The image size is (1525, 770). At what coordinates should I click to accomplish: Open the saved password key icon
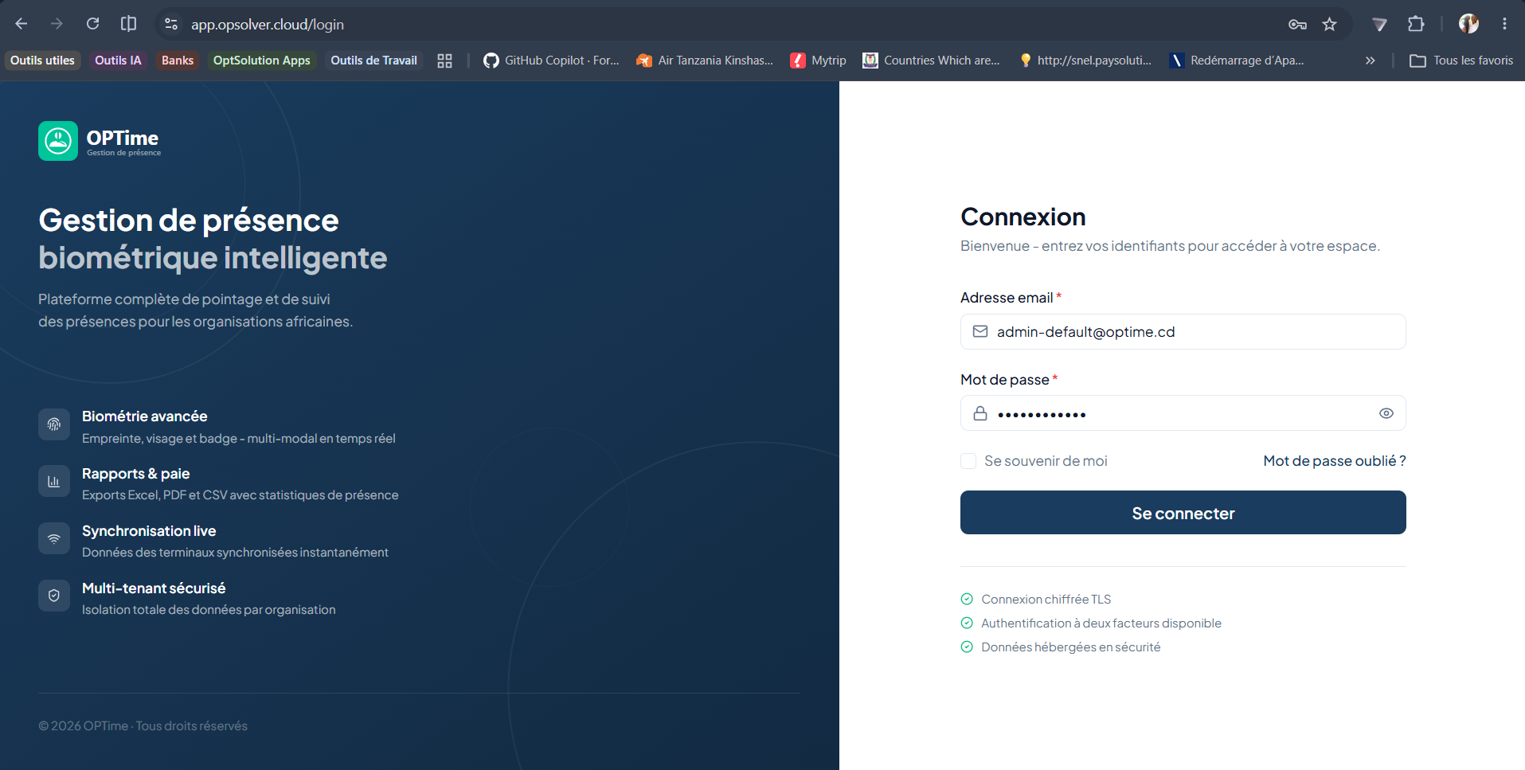click(1297, 25)
